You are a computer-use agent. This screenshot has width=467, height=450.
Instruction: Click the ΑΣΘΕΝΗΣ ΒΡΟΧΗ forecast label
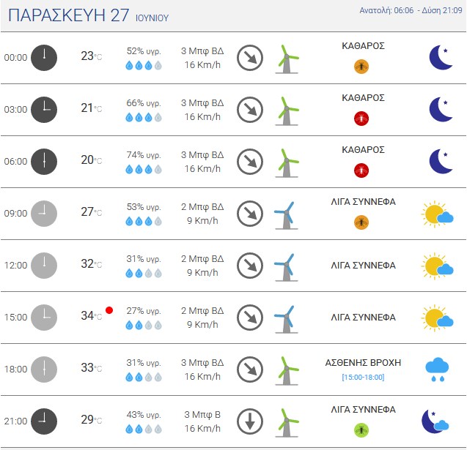[x=363, y=363]
